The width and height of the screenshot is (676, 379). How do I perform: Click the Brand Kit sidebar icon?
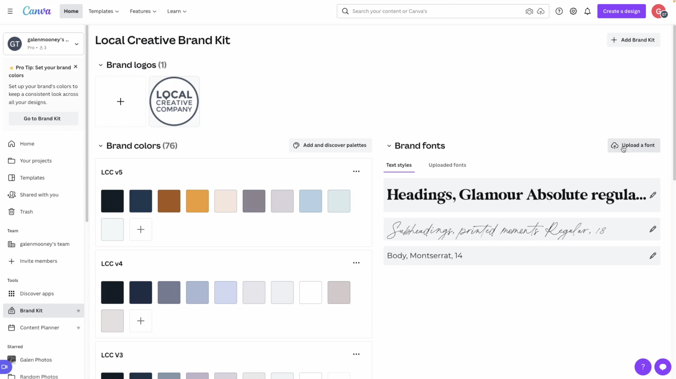(12, 310)
